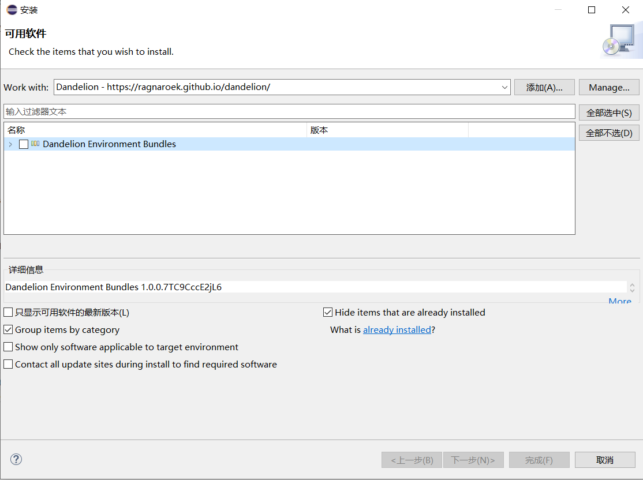Image resolution: width=643 pixels, height=480 pixels.
Task: Uncheck Group items by category
Action: tap(8, 330)
